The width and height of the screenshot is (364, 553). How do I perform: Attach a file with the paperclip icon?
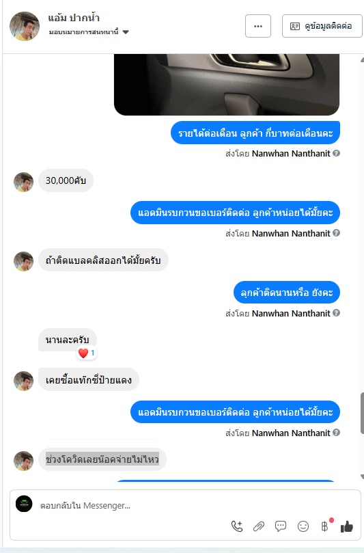coord(259,526)
